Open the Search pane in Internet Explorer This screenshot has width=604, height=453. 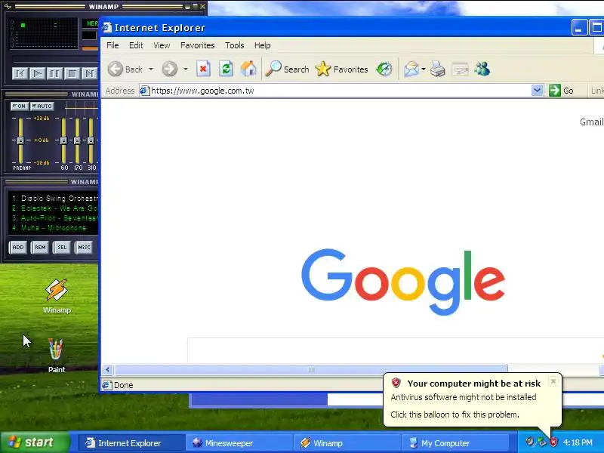[288, 69]
